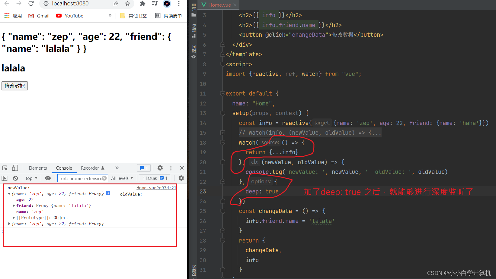Click the 1 Issue button in the console toolbar

click(x=155, y=178)
